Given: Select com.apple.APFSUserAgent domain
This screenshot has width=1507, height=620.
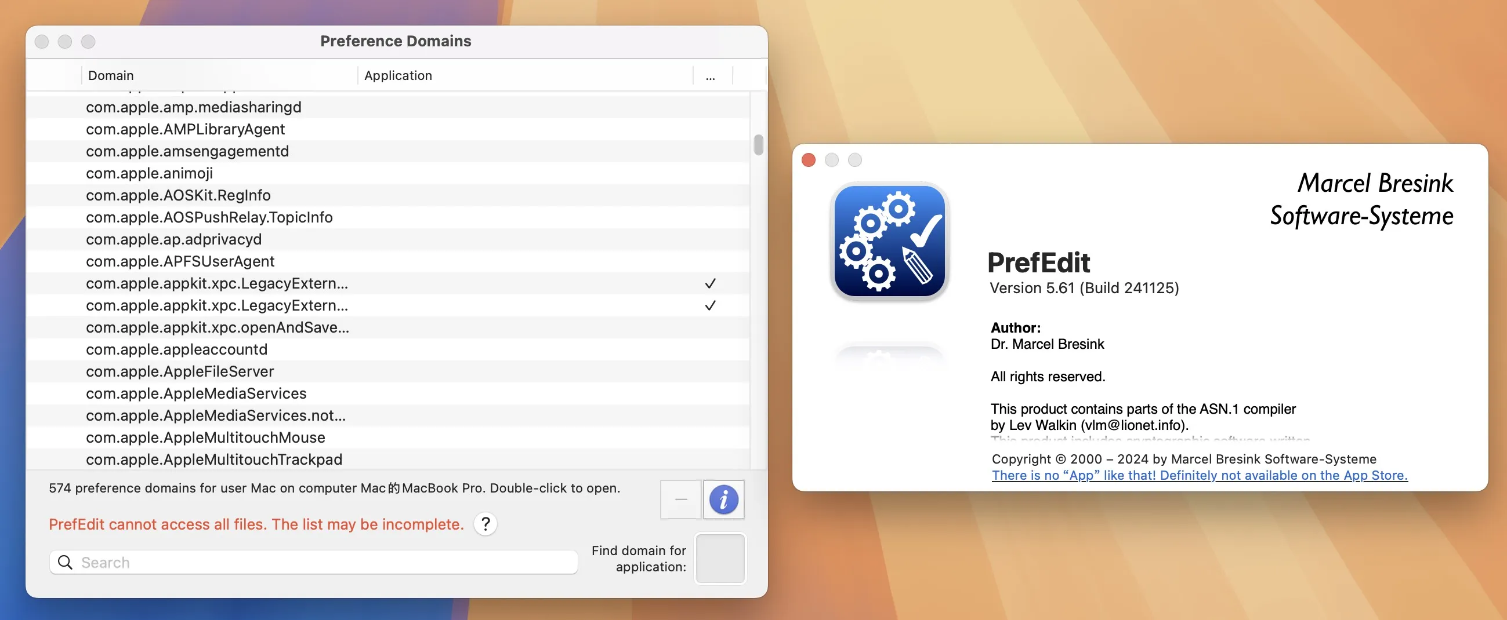Looking at the screenshot, I should (388, 261).
